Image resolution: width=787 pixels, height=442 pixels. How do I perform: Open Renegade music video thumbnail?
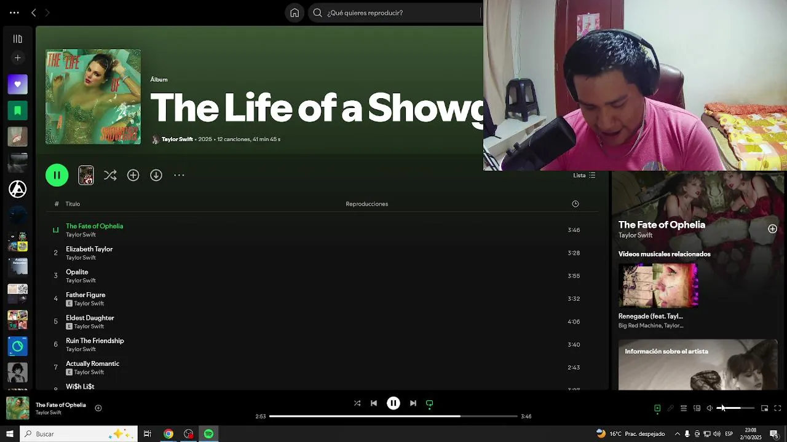click(658, 285)
